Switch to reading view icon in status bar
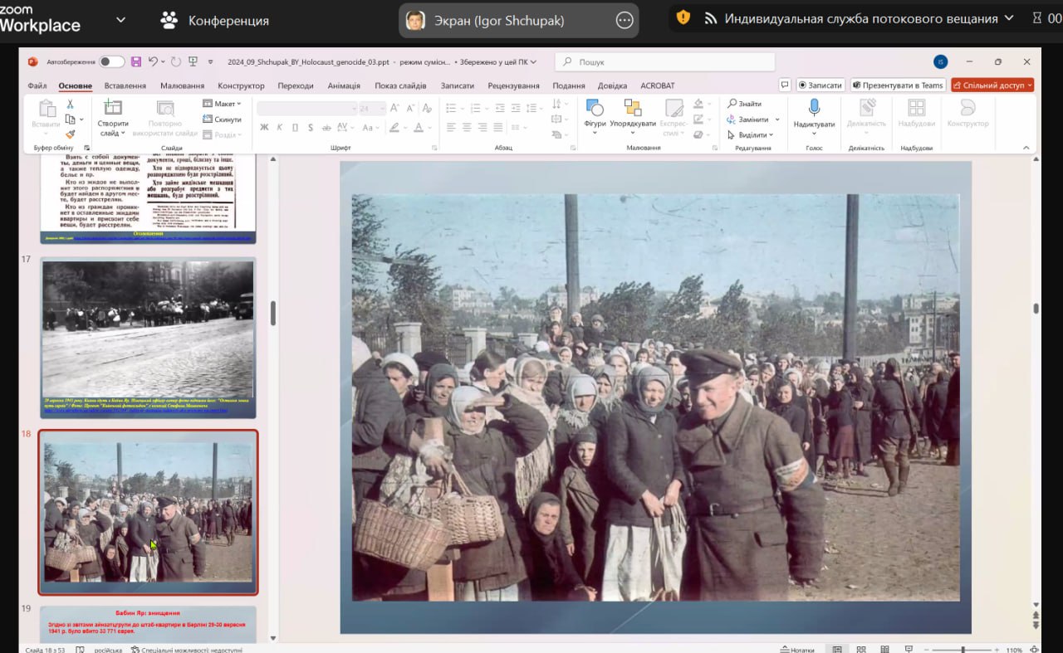Image resolution: width=1063 pixels, height=653 pixels. [884, 649]
